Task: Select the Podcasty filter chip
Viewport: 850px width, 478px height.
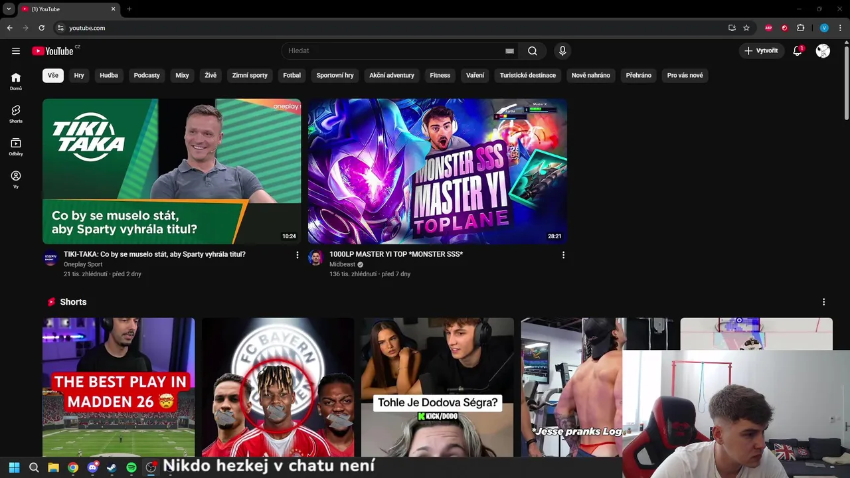Action: [147, 75]
